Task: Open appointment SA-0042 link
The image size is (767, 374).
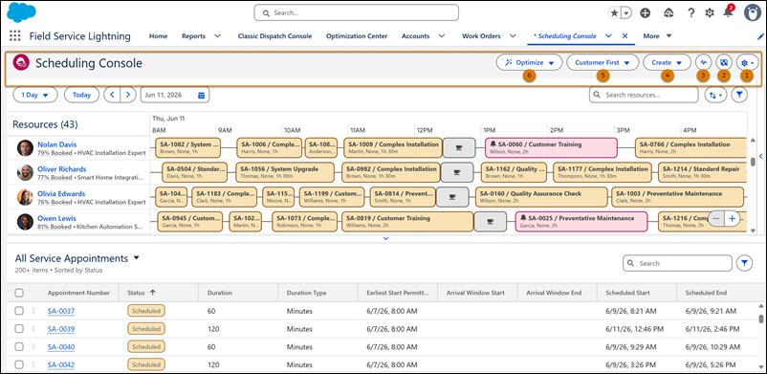Action: (61, 364)
